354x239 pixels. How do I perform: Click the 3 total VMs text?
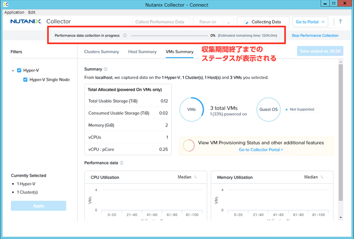(224, 108)
